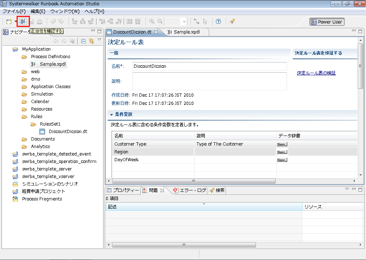Click Navigator Up folder icon
This screenshot has width=366, height=260.
click(72, 41)
